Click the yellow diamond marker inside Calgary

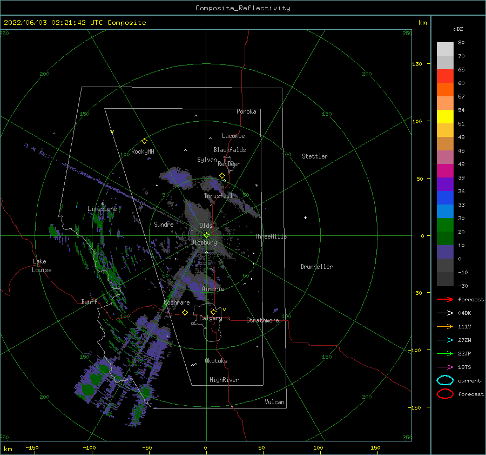[213, 312]
